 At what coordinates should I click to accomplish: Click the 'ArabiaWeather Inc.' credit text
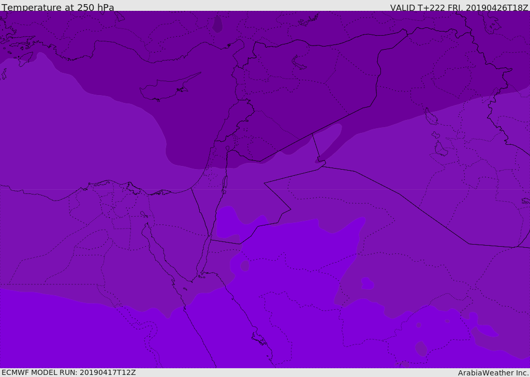(x=493, y=373)
